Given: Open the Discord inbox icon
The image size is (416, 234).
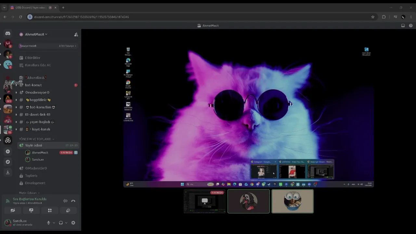Looking at the screenshot, I should pyautogui.click(x=403, y=26).
